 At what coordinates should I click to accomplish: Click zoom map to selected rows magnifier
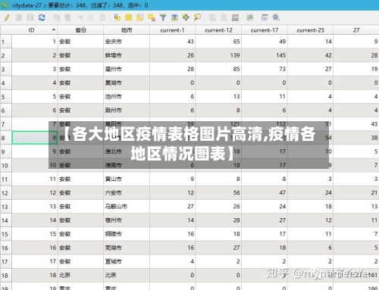(197, 17)
